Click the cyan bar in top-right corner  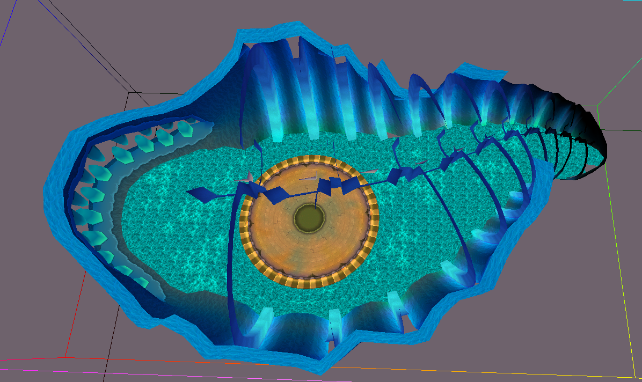coord(632,1)
